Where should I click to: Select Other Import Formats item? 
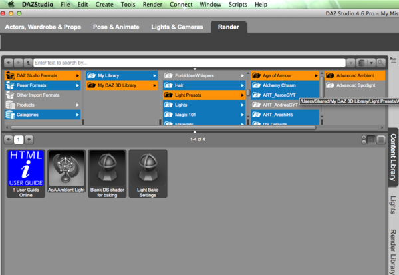pos(43,95)
